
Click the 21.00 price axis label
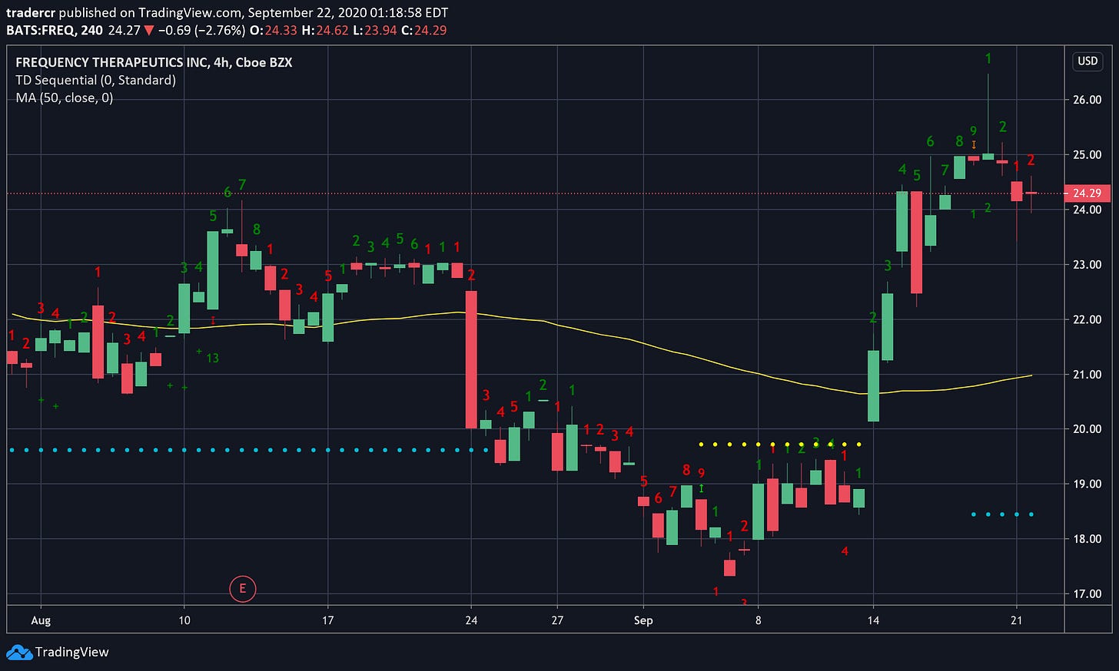point(1087,375)
